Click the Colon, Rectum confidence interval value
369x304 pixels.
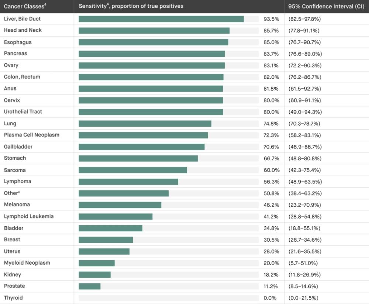[305, 77]
